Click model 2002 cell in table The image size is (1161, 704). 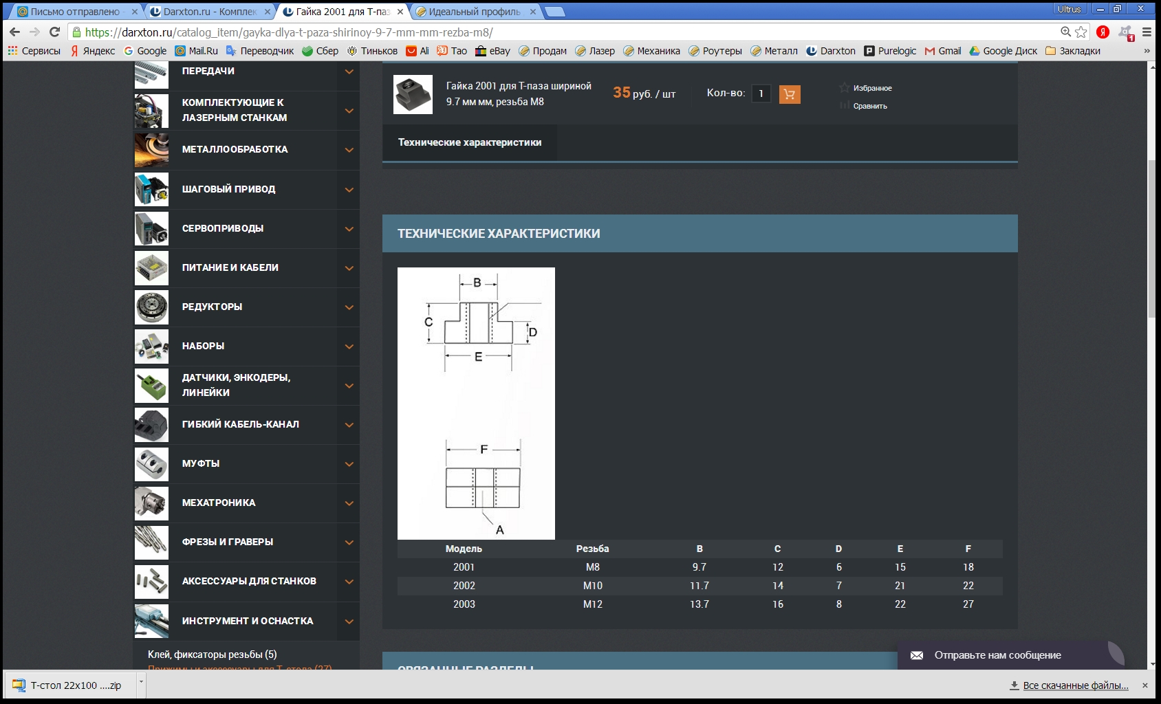[464, 586]
